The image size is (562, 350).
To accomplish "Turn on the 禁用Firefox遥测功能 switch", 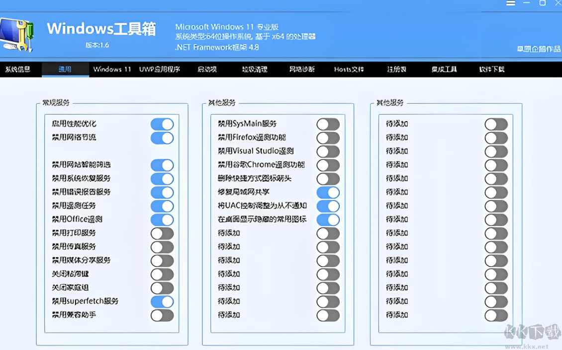I will (328, 138).
